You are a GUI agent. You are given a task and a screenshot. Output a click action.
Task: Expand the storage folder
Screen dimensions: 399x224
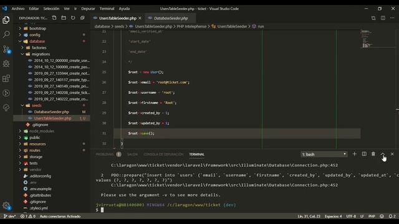(36, 157)
